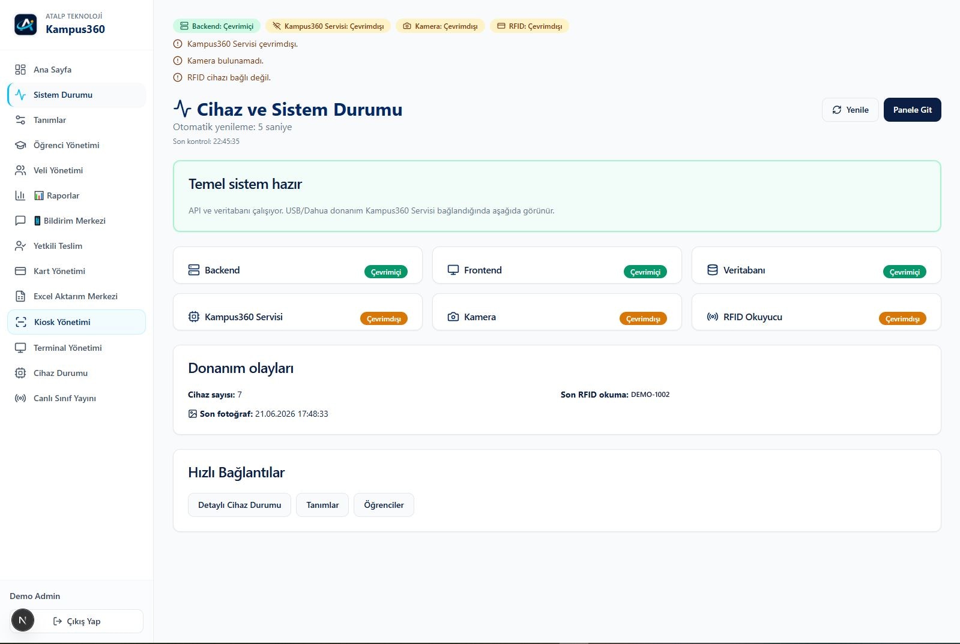Click the Öğrenci Yönetimi graduation cap icon

click(20, 145)
